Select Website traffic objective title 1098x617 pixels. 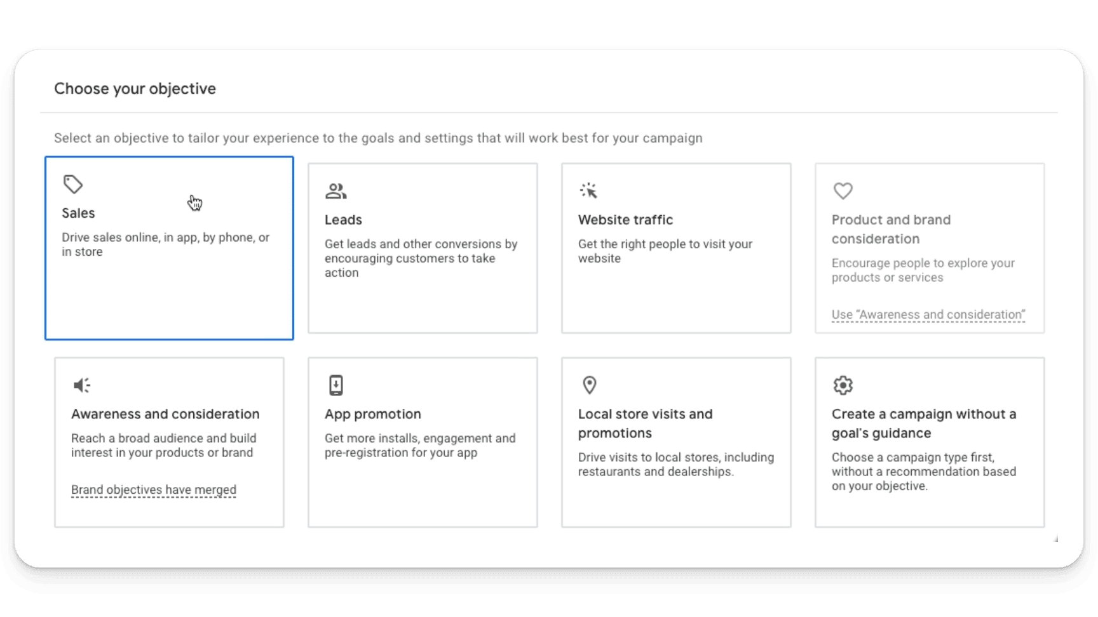coord(625,220)
